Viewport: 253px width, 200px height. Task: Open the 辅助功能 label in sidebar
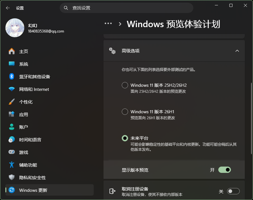click(x=28, y=165)
